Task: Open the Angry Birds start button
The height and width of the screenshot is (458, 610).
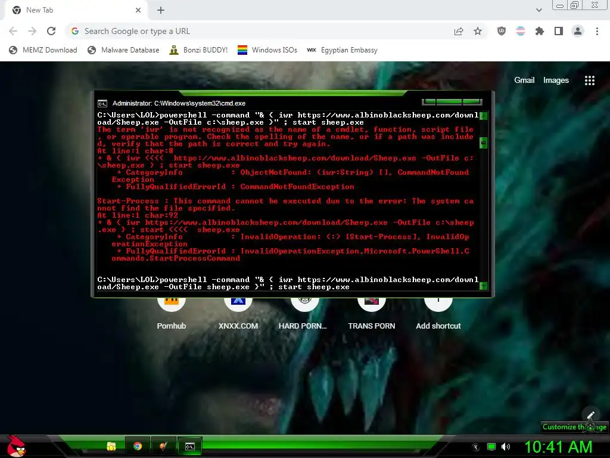Action: [x=17, y=446]
